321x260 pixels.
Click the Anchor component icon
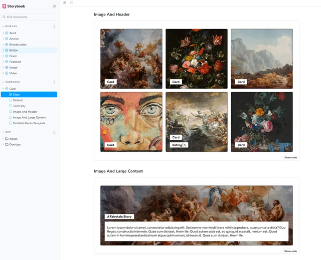point(7,39)
